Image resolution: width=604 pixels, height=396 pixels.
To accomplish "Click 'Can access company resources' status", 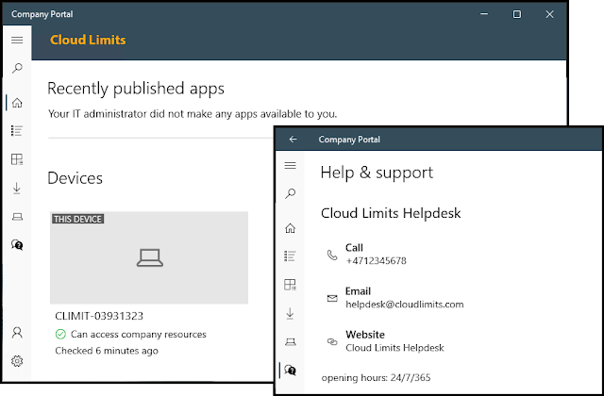I will pyautogui.click(x=139, y=334).
